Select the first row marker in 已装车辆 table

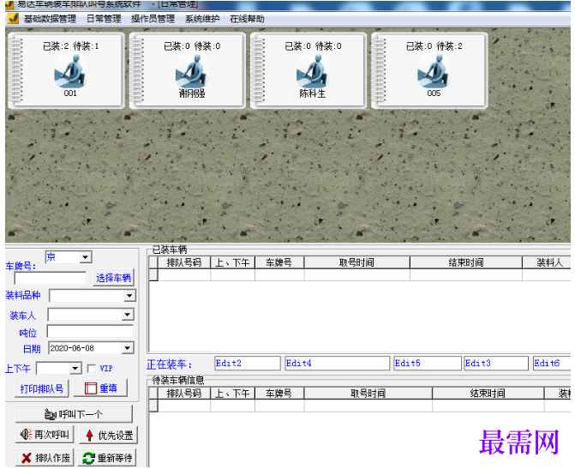[x=153, y=275]
